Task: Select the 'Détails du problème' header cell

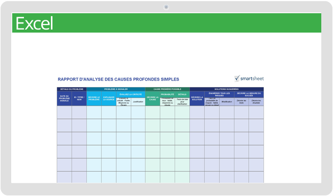Action: tap(72, 89)
